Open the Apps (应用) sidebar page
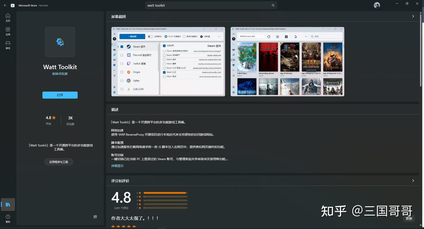Image resolution: width=424 pixels, height=229 pixels. point(8,32)
